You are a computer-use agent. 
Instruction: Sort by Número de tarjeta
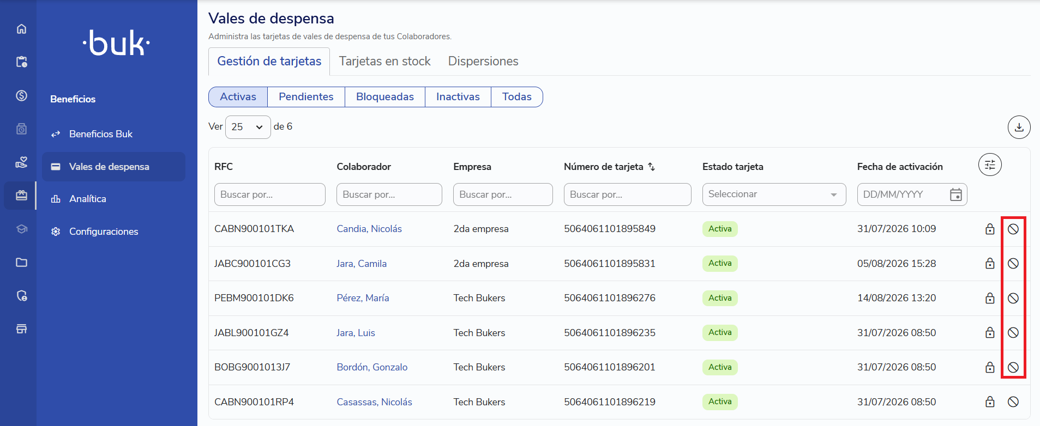[x=651, y=167]
